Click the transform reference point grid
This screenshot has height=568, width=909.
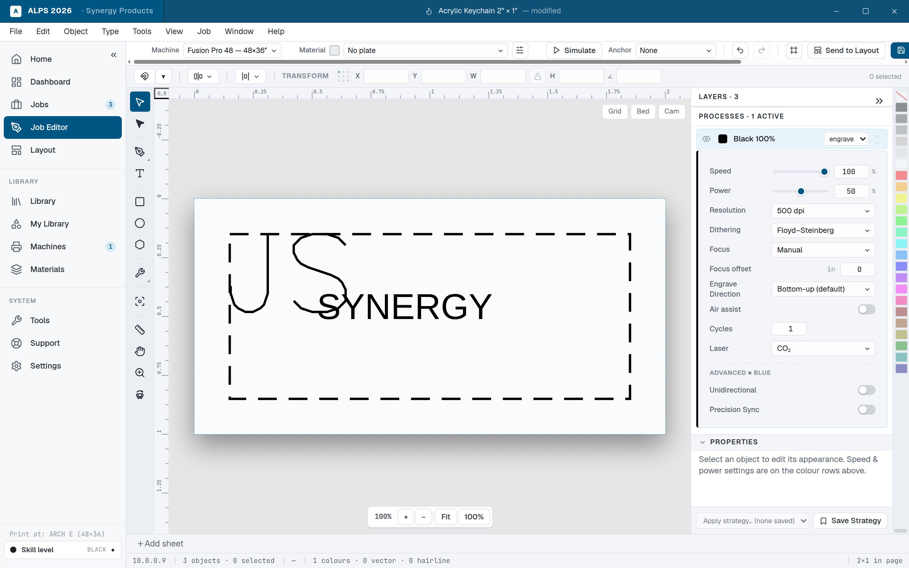pyautogui.click(x=343, y=76)
